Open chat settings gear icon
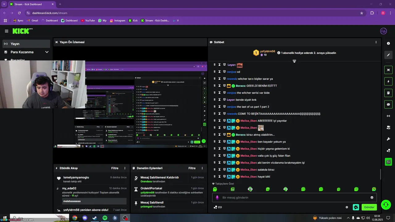This screenshot has height=222, width=395. pos(347,207)
